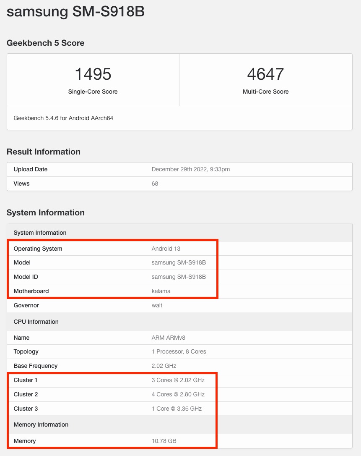
Task: Click the upload date December 29th 2022 value
Action: tap(190, 169)
